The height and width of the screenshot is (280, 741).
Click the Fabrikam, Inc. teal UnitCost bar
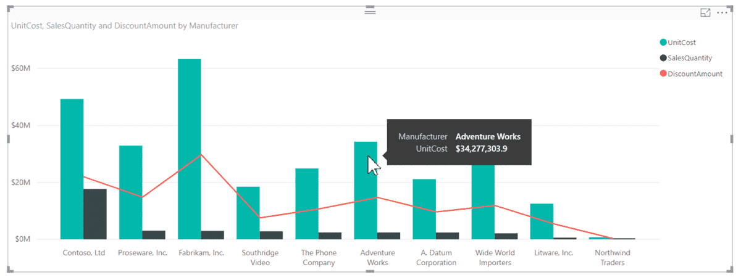pos(189,149)
